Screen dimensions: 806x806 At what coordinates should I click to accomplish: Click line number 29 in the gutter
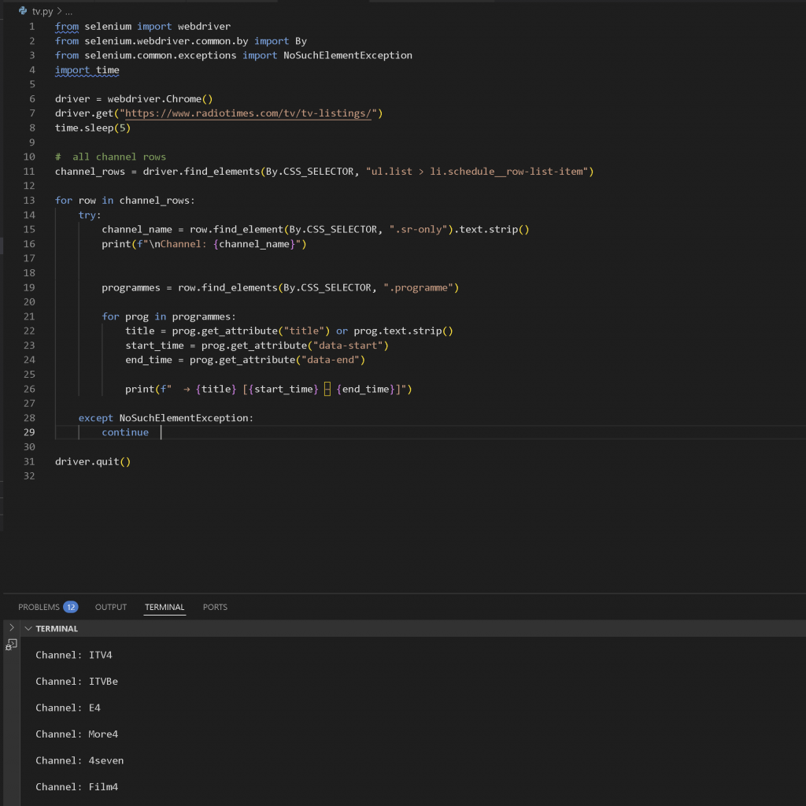pos(29,432)
